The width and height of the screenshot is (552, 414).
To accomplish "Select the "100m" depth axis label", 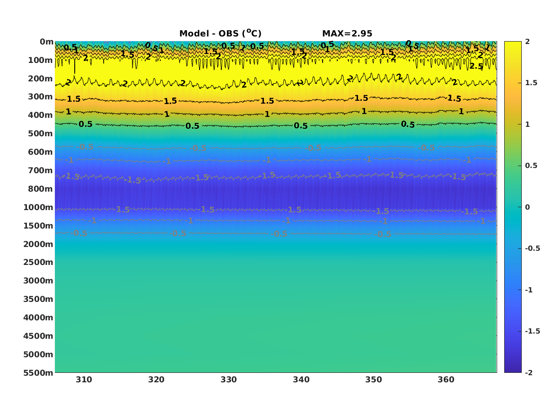I will (x=41, y=60).
